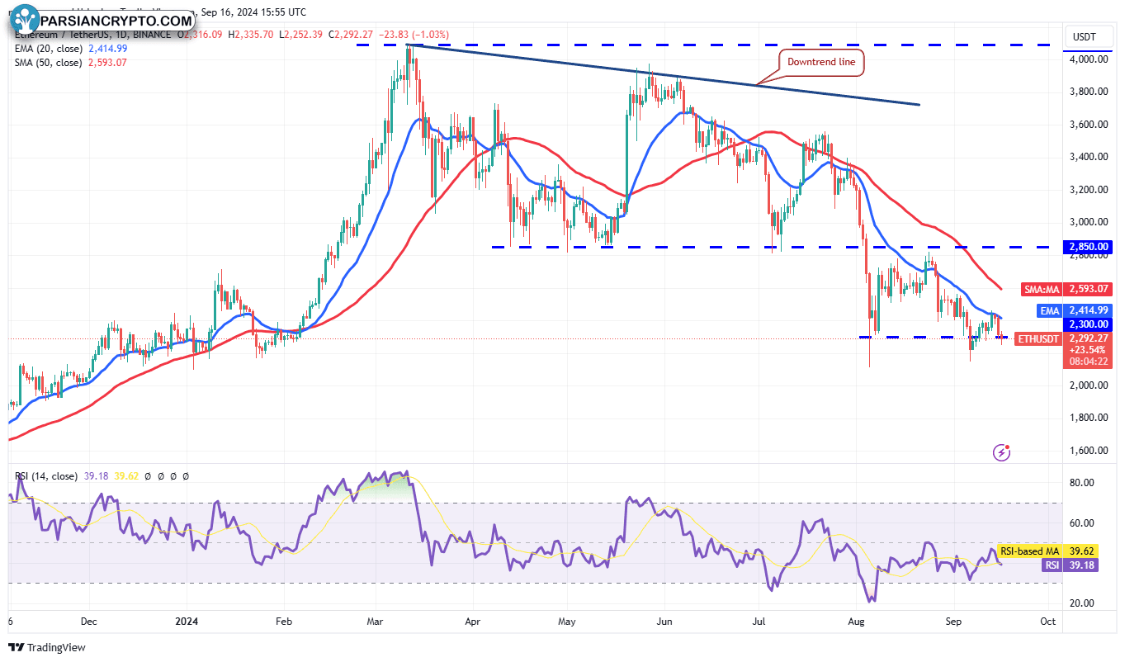1125x662 pixels.
Task: Click Jun on the time axis
Action: tap(664, 621)
